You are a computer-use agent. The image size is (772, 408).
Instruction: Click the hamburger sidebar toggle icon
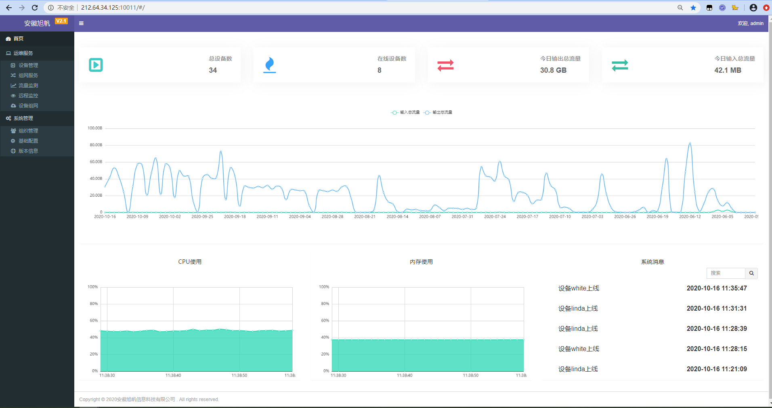81,23
